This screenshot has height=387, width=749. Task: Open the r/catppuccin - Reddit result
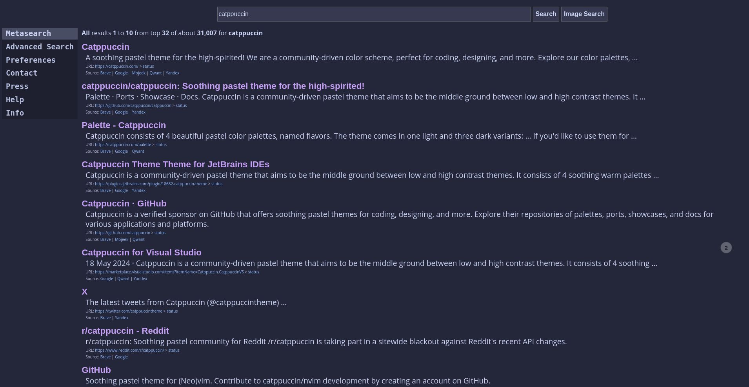point(125,331)
